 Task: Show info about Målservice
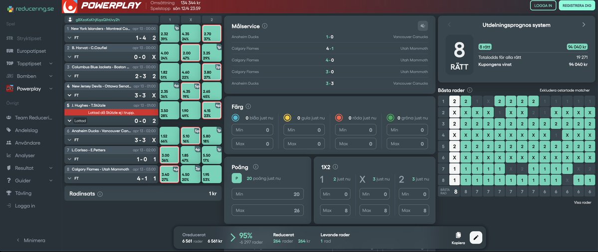(x=265, y=26)
